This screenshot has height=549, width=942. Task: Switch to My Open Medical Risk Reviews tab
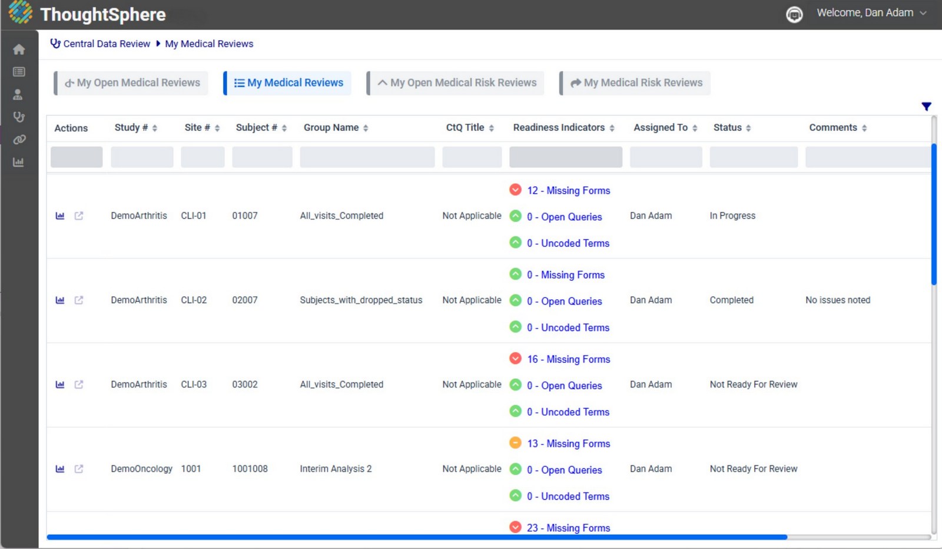tap(455, 82)
